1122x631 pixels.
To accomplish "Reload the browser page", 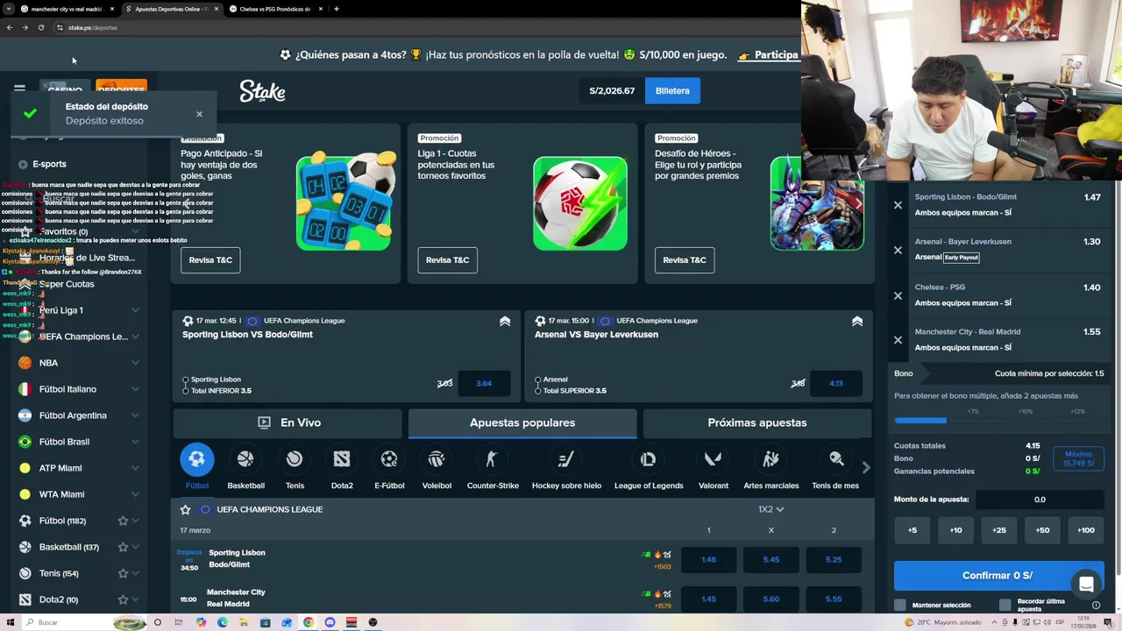I will (40, 27).
